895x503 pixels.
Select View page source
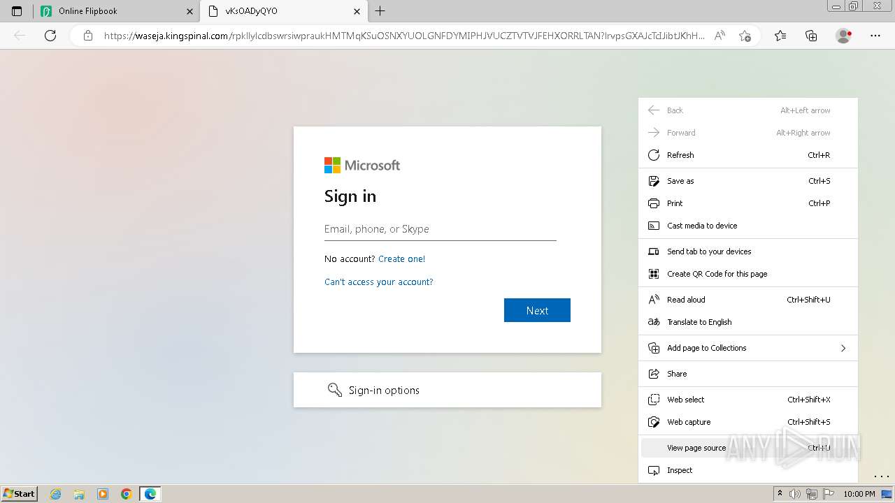748,448
